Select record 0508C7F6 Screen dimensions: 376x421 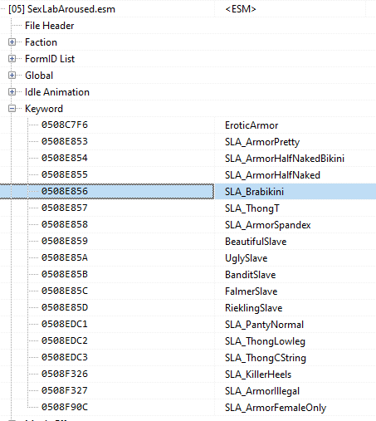click(65, 125)
